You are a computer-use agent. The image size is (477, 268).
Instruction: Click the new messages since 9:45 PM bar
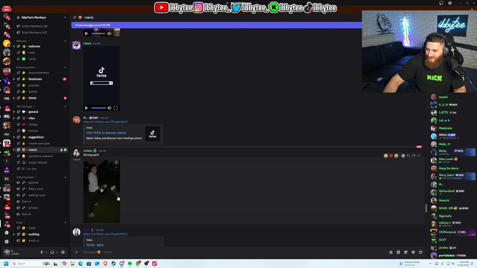pos(216,25)
